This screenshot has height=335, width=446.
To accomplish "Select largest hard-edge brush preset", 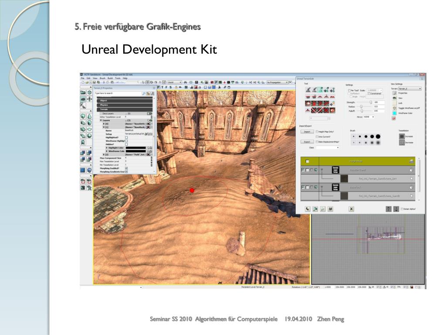I will pos(378,137).
